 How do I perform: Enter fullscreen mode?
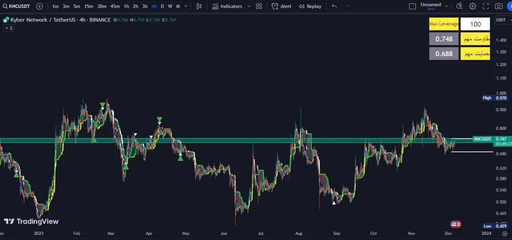pos(486,6)
